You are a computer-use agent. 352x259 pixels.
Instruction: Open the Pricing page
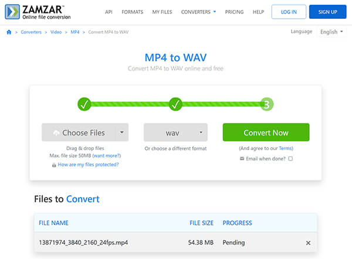point(234,12)
